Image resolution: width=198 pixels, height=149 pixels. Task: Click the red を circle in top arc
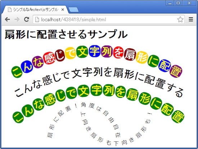tap(118, 52)
